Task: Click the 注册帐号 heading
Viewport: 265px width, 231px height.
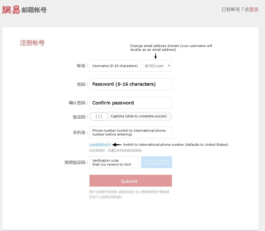Action: (32, 43)
